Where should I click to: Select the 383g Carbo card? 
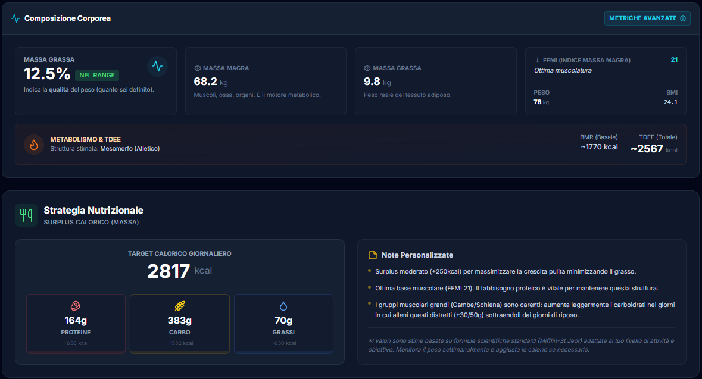180,324
